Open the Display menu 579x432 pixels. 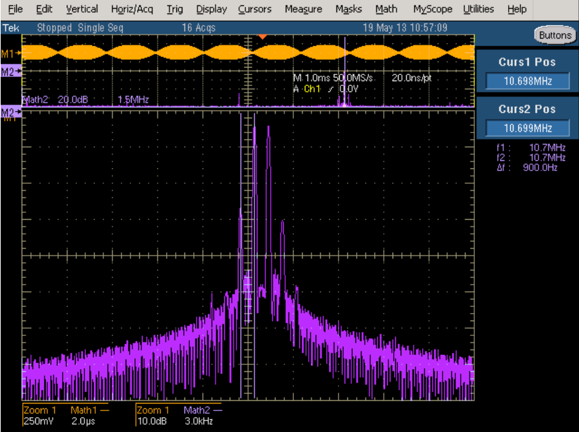point(211,9)
